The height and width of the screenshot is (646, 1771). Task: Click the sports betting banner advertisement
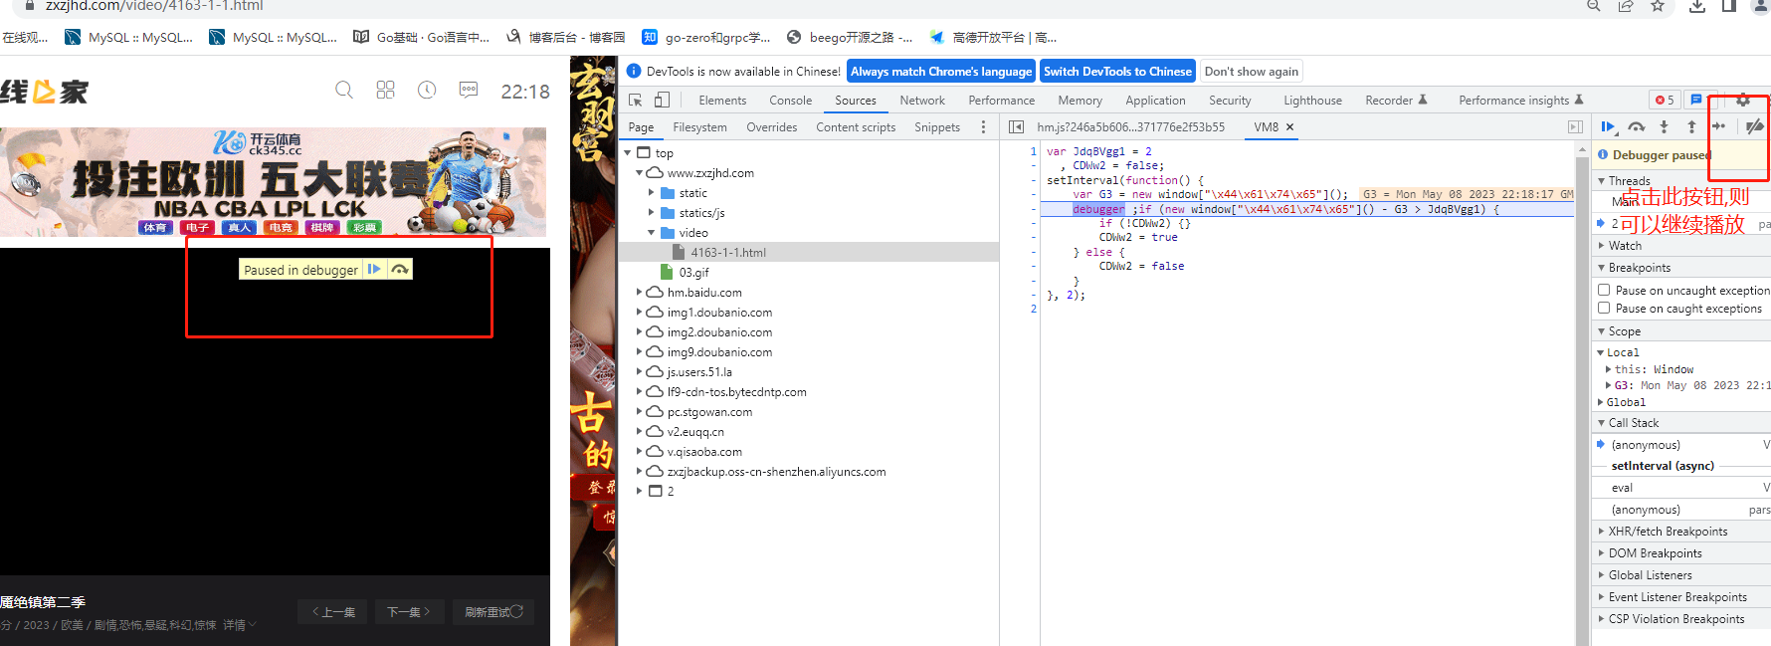coord(273,182)
